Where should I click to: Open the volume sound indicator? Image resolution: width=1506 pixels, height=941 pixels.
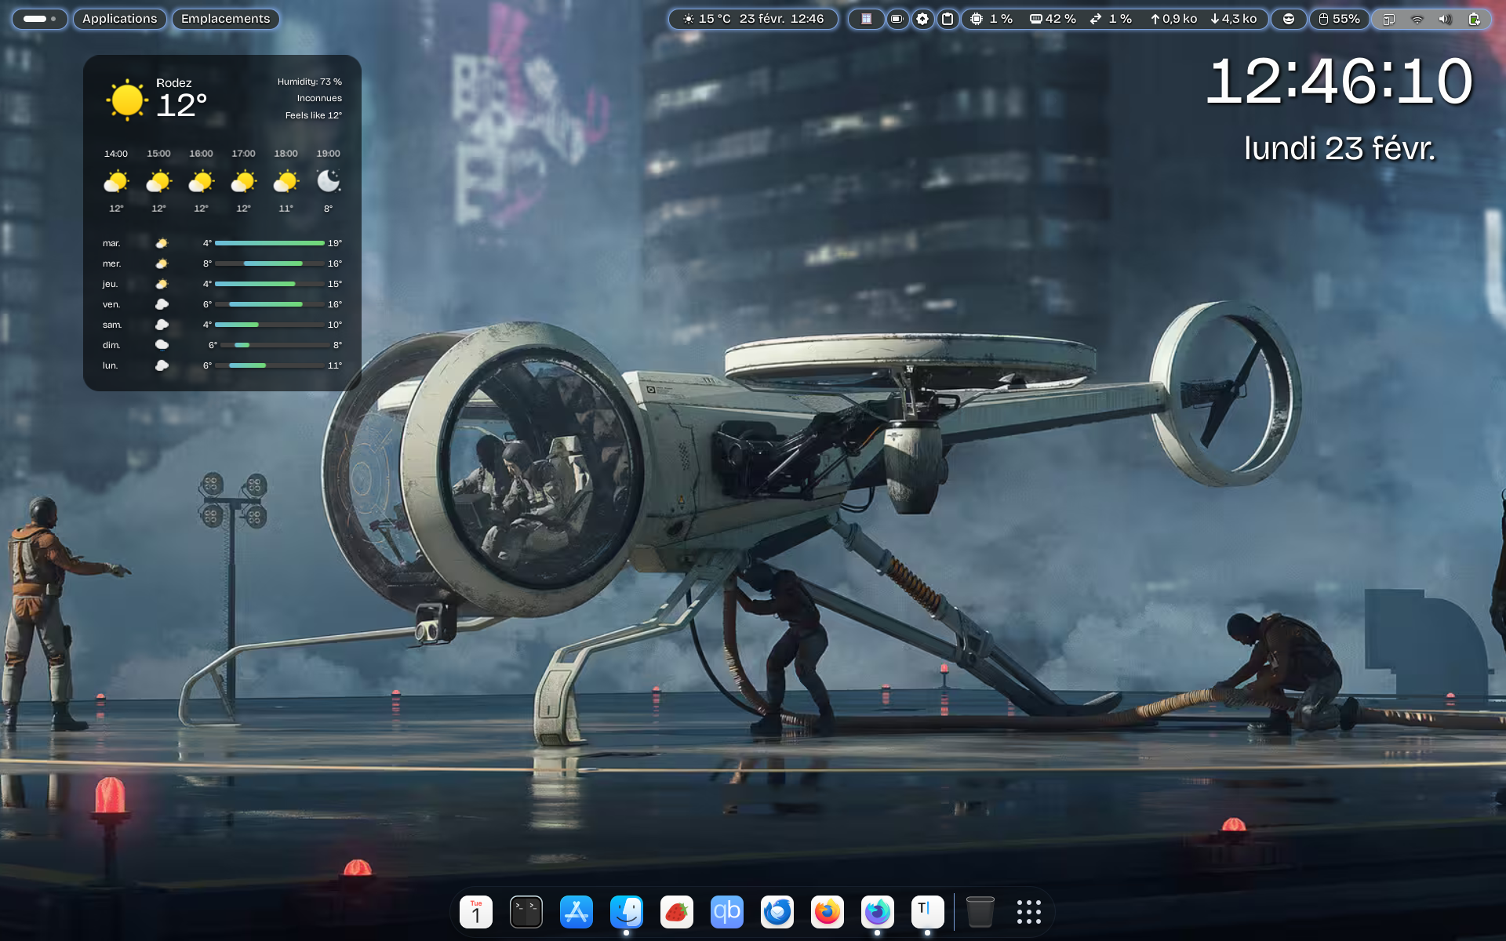point(1445,19)
